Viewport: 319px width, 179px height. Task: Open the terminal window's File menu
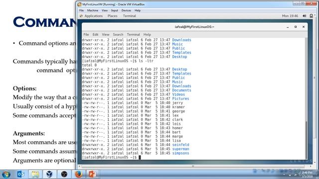coord(86,34)
